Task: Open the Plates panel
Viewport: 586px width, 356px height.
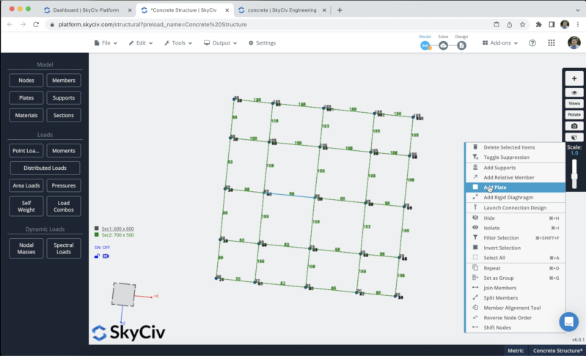Action: click(26, 97)
